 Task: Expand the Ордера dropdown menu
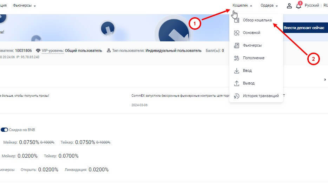click(269, 6)
